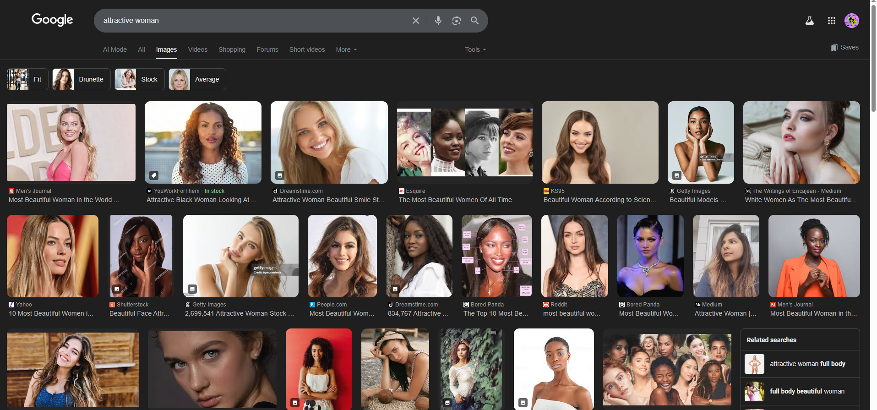Apply the Fit filter chip
877x410 pixels.
(27, 79)
